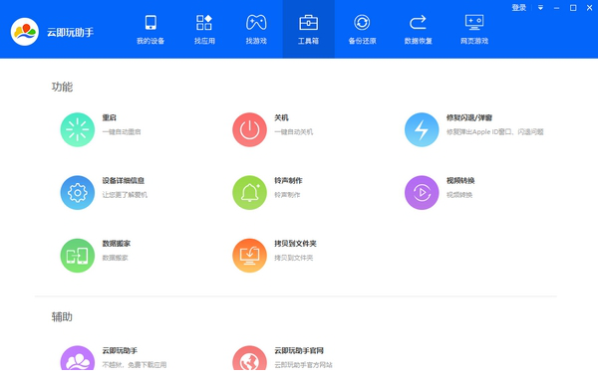Switch to the 找应用 tab
Viewport: 598px width, 384px height.
pyautogui.click(x=204, y=29)
